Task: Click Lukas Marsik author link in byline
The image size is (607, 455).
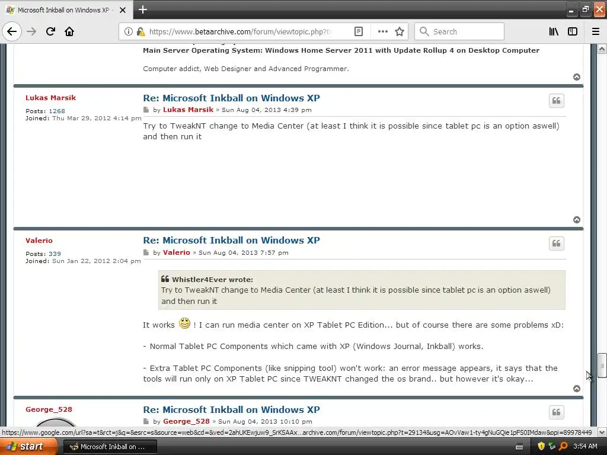Action: (x=188, y=110)
